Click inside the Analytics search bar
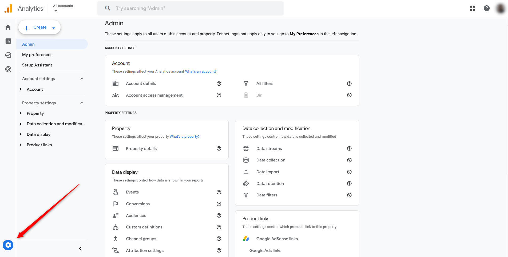The image size is (508, 257). pyautogui.click(x=190, y=8)
